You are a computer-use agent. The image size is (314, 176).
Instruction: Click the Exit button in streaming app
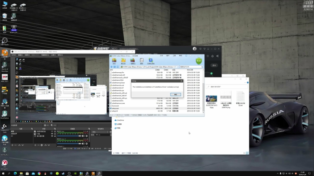click(x=214, y=65)
